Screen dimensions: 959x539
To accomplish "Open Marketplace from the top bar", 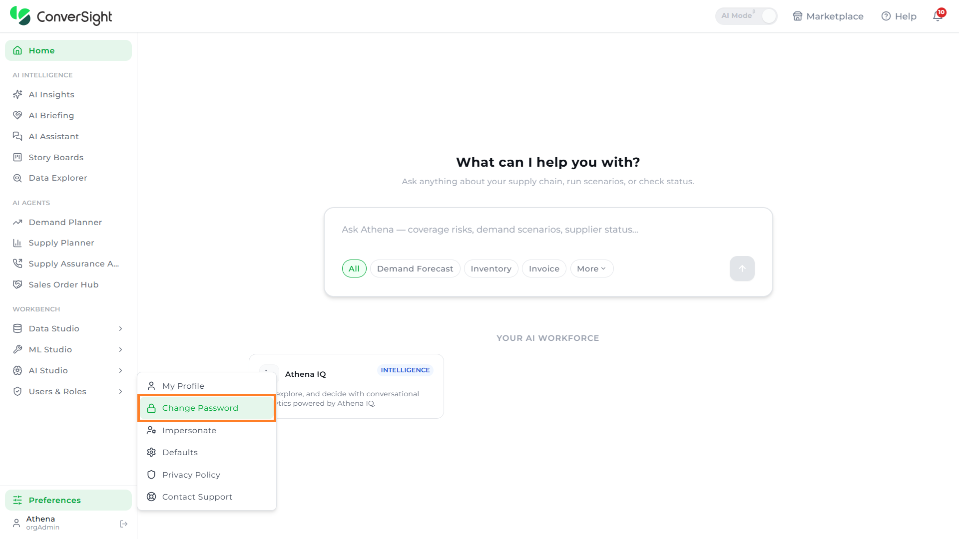I will [x=828, y=16].
